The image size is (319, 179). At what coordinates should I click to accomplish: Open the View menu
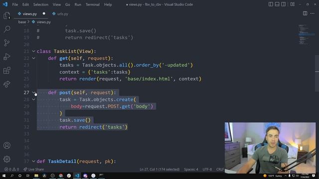57,4
